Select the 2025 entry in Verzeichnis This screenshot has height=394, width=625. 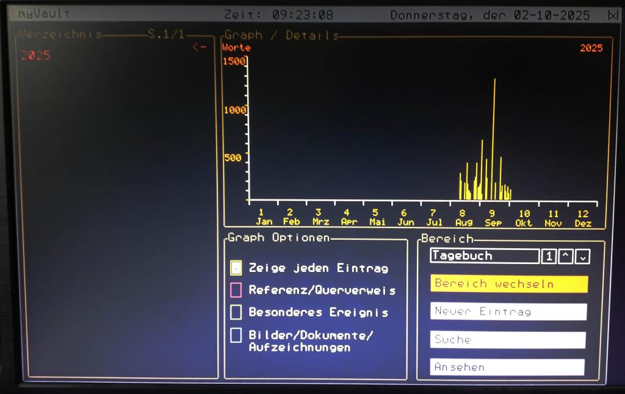tap(35, 56)
